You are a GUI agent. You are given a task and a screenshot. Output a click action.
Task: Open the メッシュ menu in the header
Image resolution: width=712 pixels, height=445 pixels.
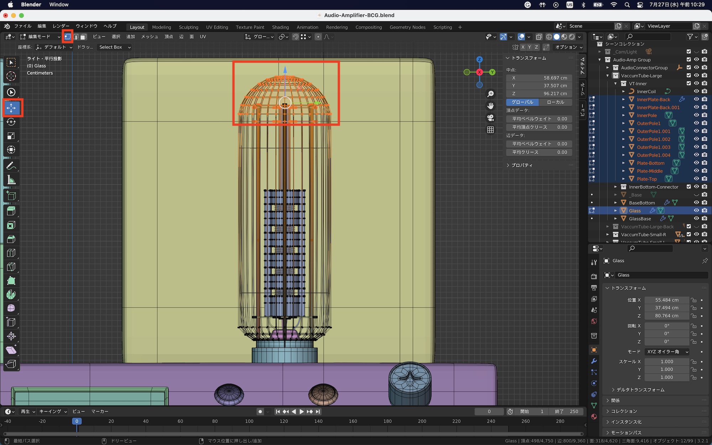(x=149, y=37)
